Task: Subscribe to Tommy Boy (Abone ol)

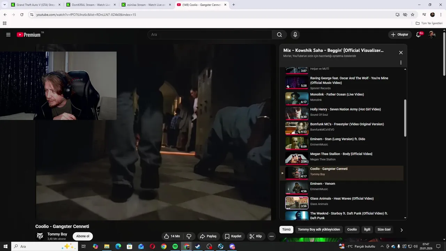Action: [83, 236]
